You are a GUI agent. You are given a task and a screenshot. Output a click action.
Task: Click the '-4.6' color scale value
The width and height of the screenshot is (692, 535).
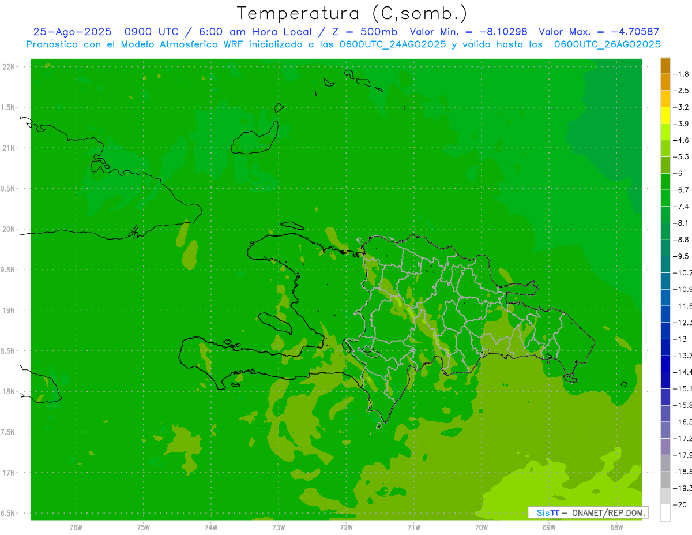(681, 140)
